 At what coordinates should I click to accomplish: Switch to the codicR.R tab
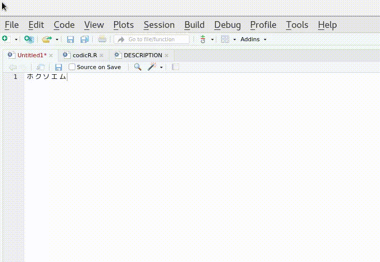85,55
